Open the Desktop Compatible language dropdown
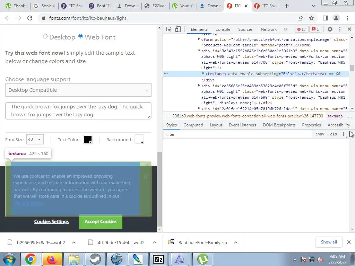Viewport: 355px width, 266px height. pos(78,90)
